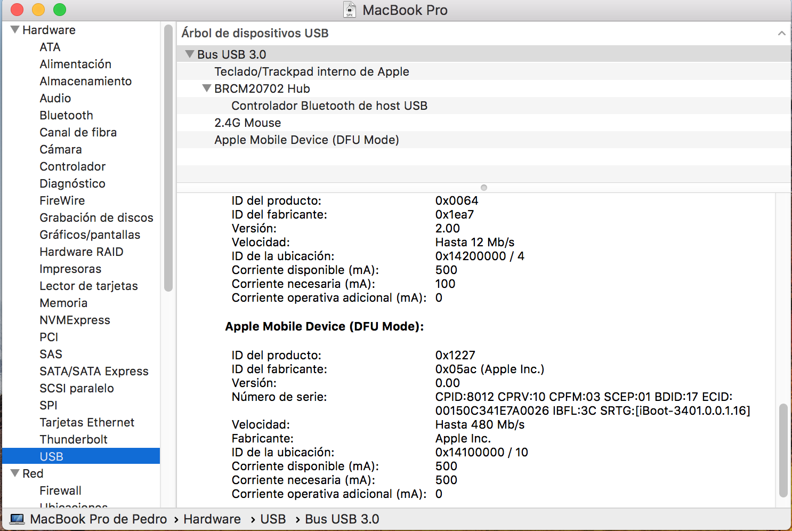Click the MacBook Pro title bar document icon
The height and width of the screenshot is (531, 792).
pyautogui.click(x=350, y=10)
